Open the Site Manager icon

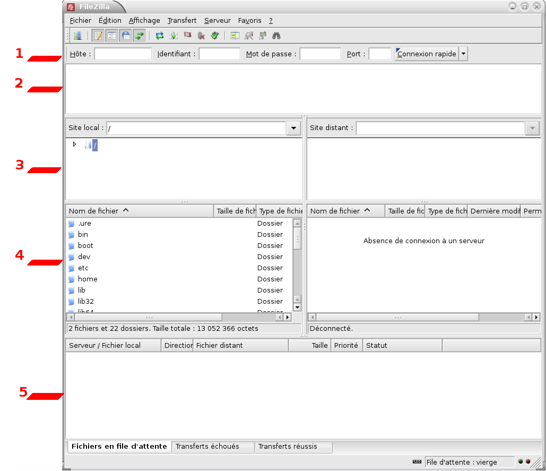coord(77,36)
